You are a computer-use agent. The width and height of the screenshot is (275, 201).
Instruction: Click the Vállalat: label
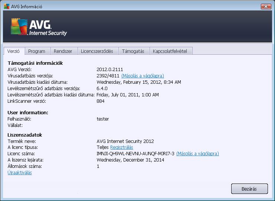15,125
